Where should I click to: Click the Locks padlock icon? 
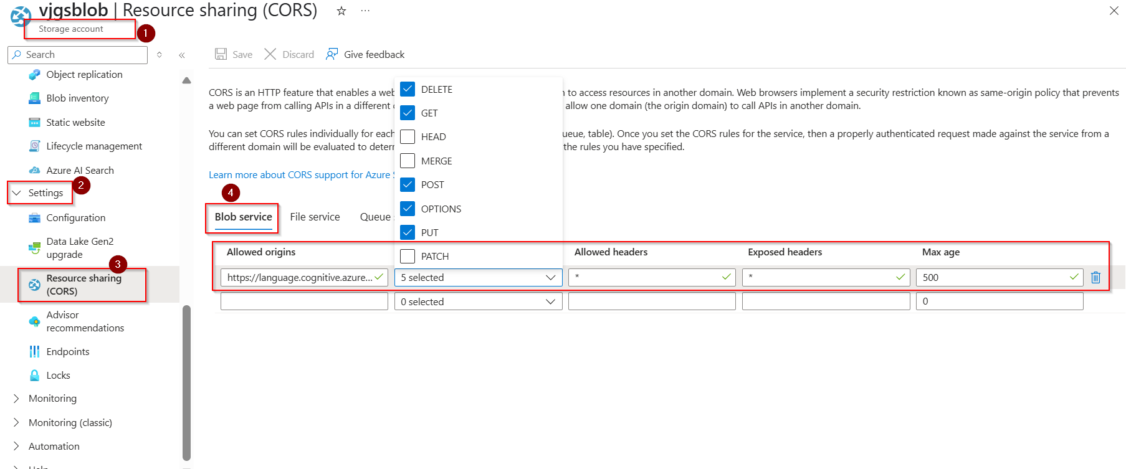[x=35, y=376]
